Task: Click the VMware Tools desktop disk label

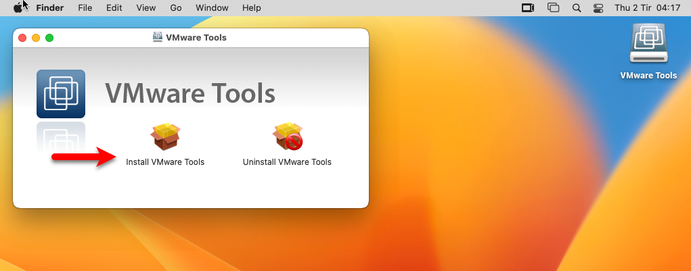Action: (648, 75)
